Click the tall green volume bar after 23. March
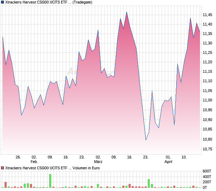 coord(149,183)
